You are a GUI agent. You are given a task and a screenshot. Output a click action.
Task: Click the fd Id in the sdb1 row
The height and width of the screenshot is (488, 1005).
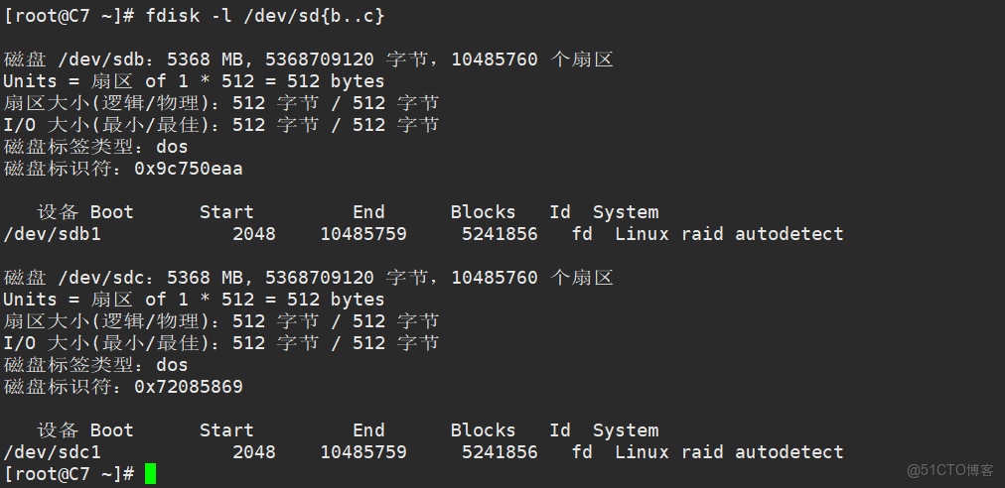tap(583, 234)
